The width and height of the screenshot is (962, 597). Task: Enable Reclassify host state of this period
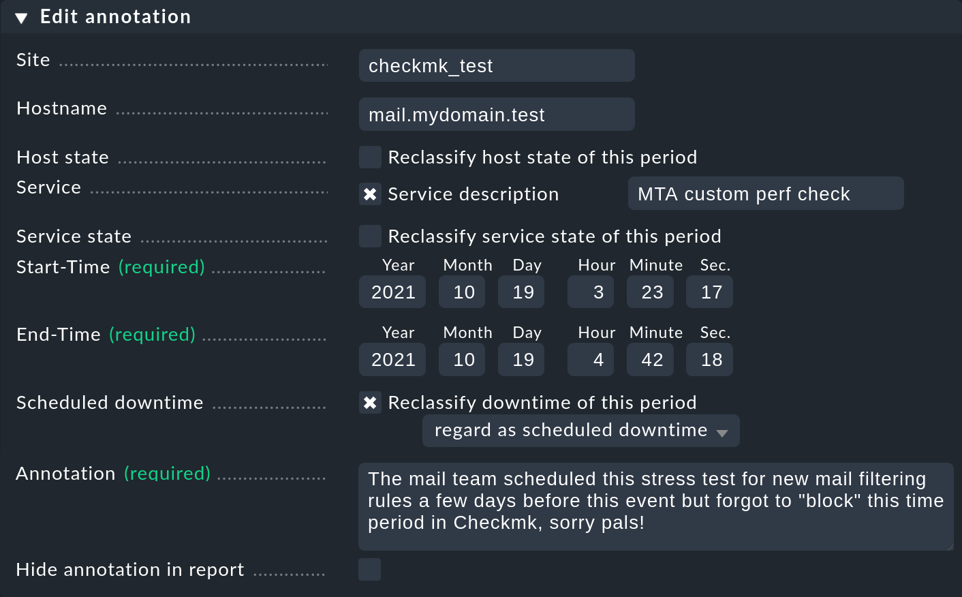[x=370, y=157]
